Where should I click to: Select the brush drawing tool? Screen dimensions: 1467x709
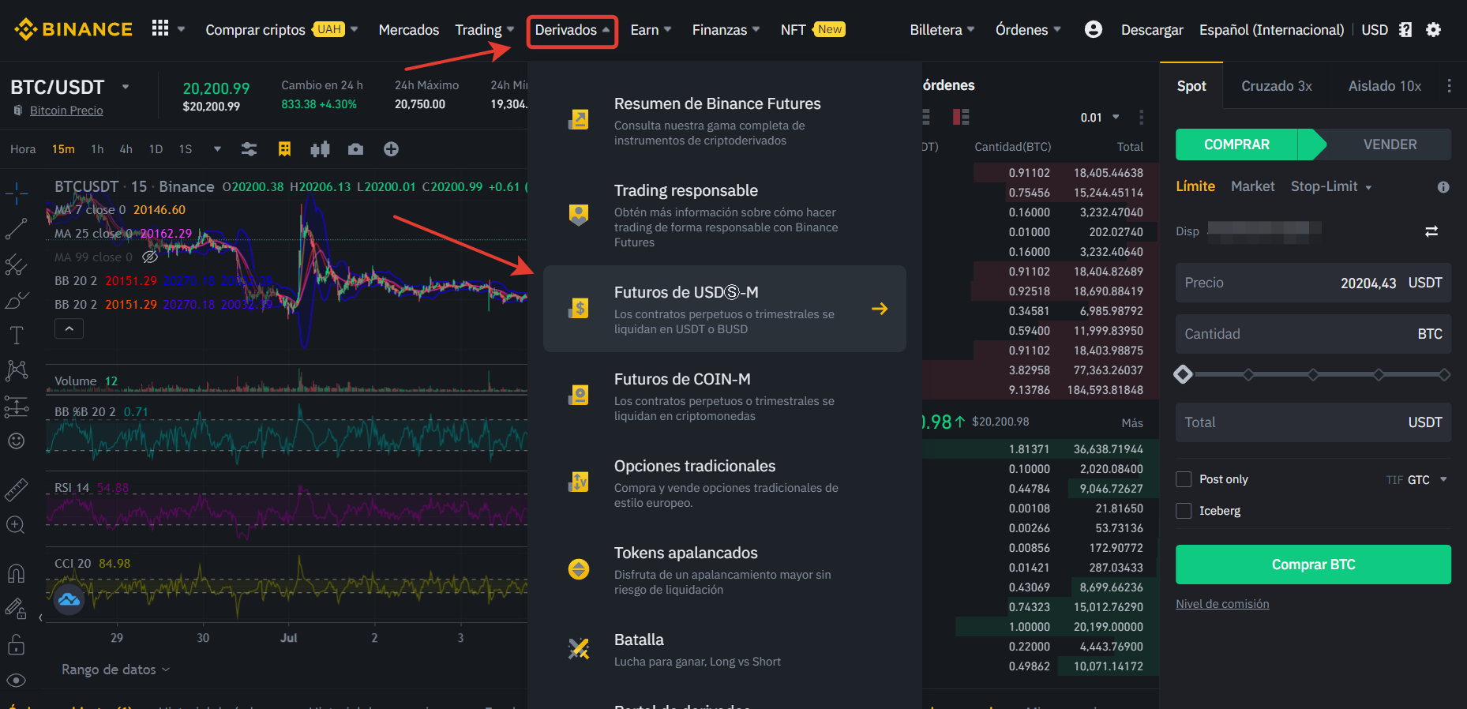click(16, 301)
